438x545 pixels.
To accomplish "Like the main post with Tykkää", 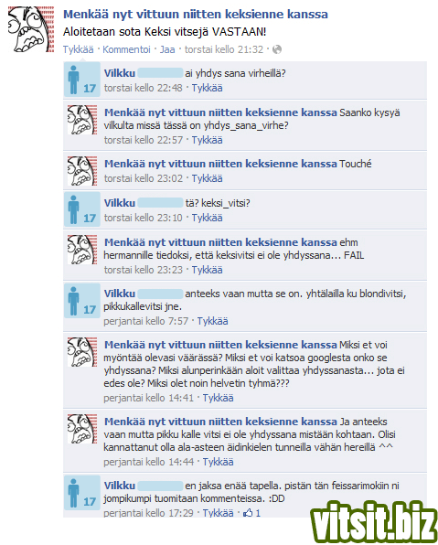I will tap(79, 49).
